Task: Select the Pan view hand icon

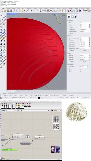Action: tap(28, 11)
